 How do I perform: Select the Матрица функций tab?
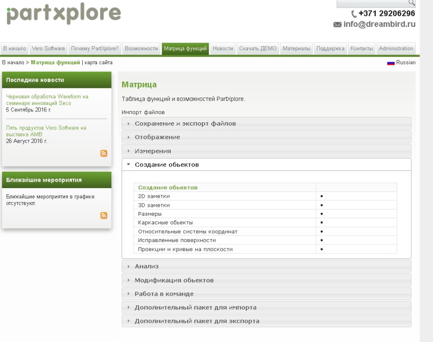pos(185,49)
